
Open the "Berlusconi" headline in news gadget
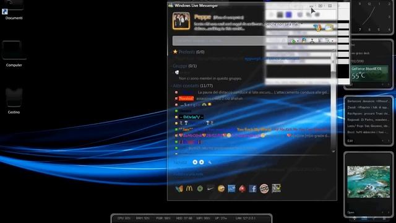(368, 101)
